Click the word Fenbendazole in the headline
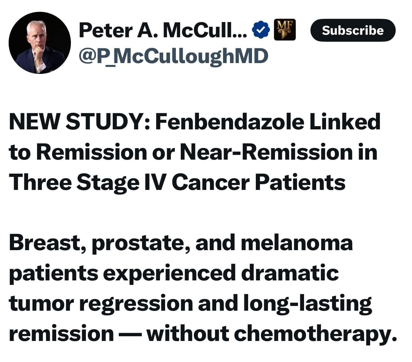This screenshot has width=412, height=362. (x=229, y=122)
